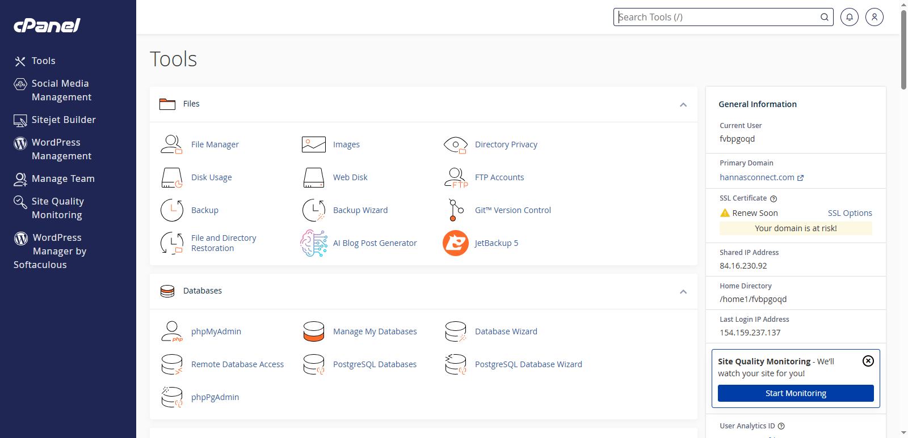
Task: Collapse the Files section
Action: point(683,105)
